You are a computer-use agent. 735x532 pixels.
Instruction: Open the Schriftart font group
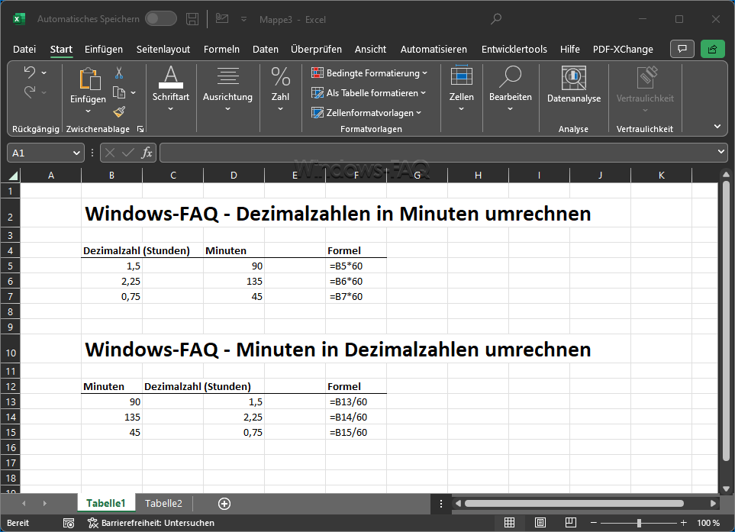pos(171,89)
